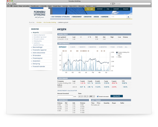Open the Popular bookmarks dropdown
158x127 pixels.
point(89,6)
